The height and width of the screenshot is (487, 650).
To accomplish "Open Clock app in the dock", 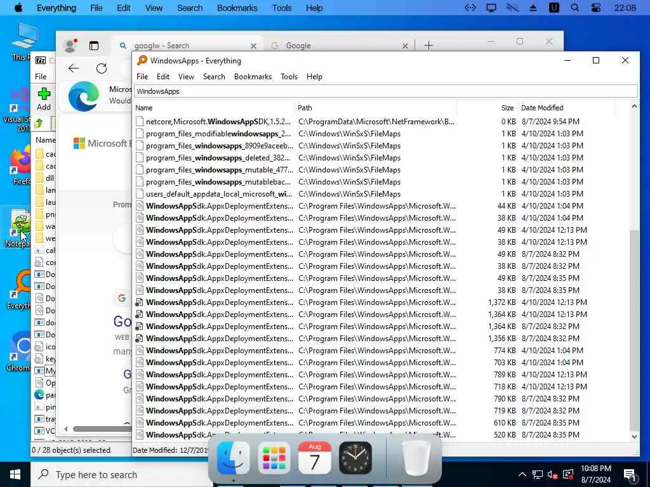I will pyautogui.click(x=355, y=458).
